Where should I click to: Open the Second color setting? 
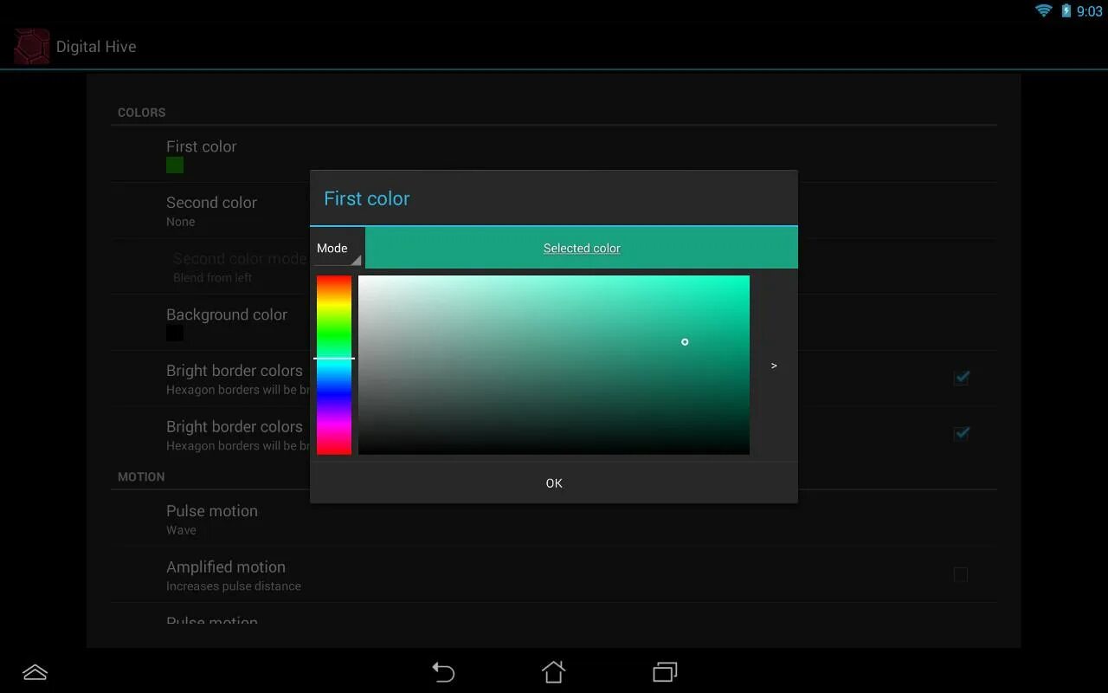click(554, 210)
